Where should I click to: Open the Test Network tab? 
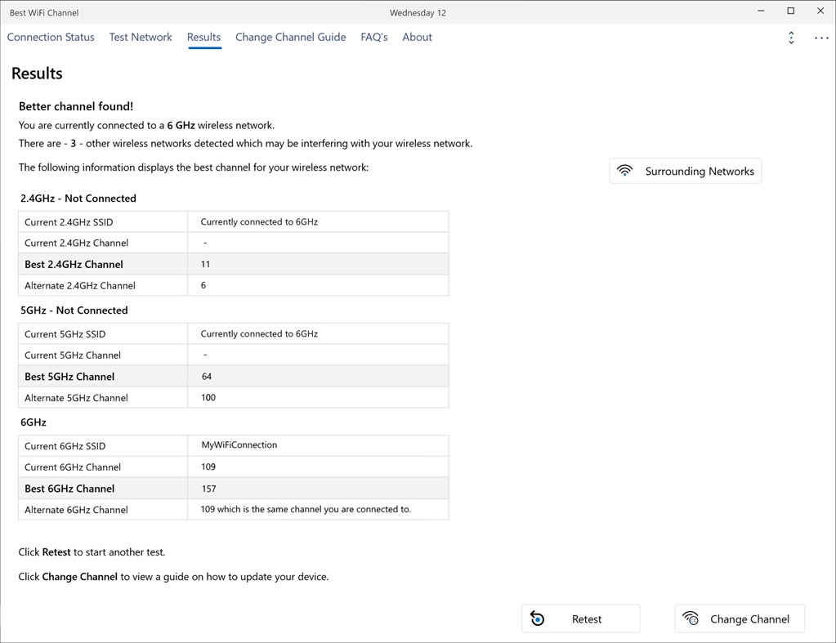point(141,37)
